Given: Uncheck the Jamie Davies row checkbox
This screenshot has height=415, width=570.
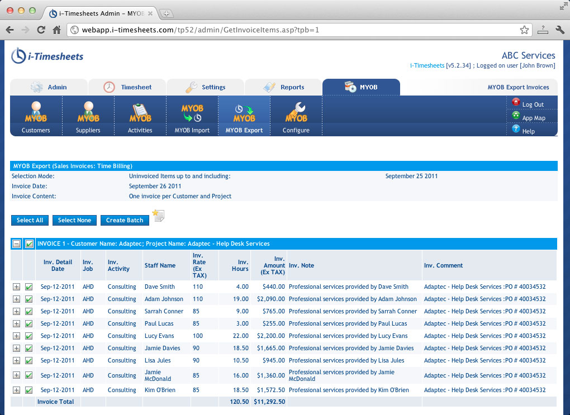Looking at the screenshot, I should click(28, 348).
